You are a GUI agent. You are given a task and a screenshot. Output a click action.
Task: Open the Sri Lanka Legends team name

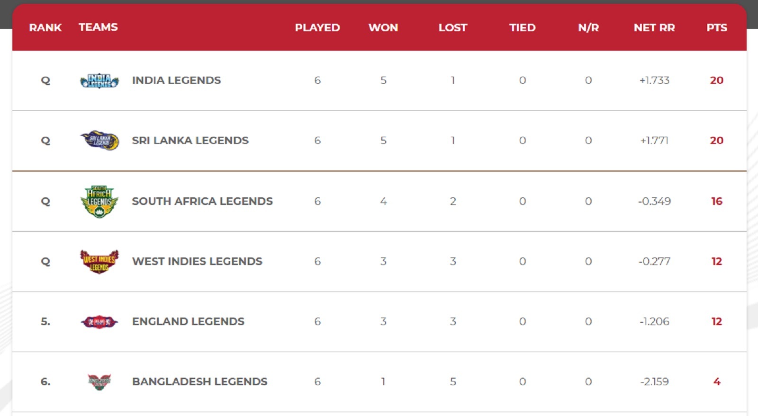190,141
